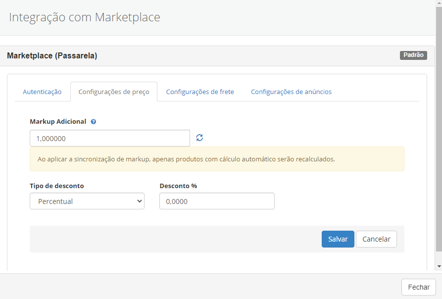Click the Markup Adicional help question icon

click(94, 121)
